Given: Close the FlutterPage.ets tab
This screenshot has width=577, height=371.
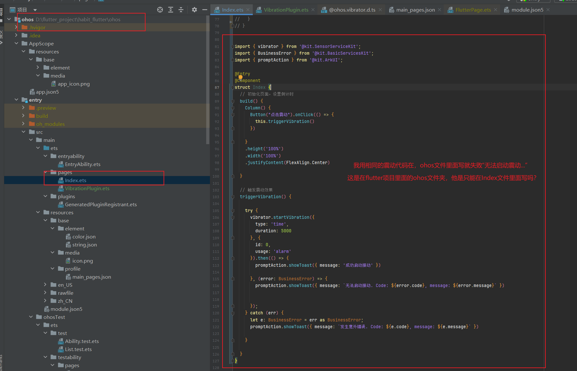Looking at the screenshot, I should (x=496, y=10).
